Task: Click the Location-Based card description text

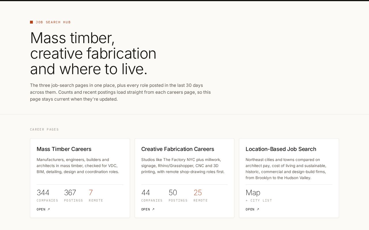Action: pyautogui.click(x=286, y=169)
